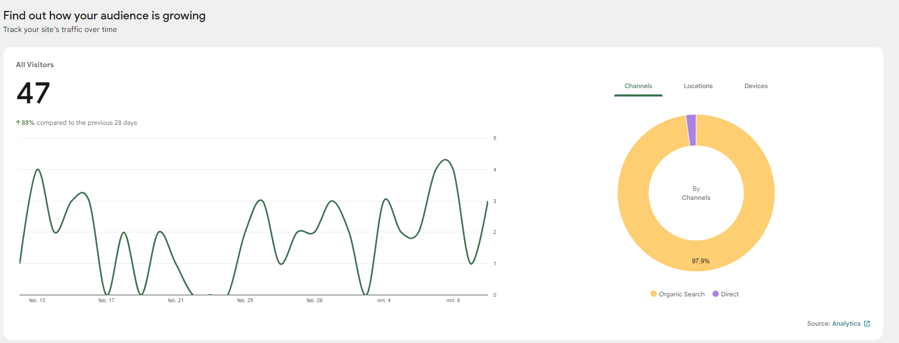Select the feb. 13 marker on the x-axis

37,301
